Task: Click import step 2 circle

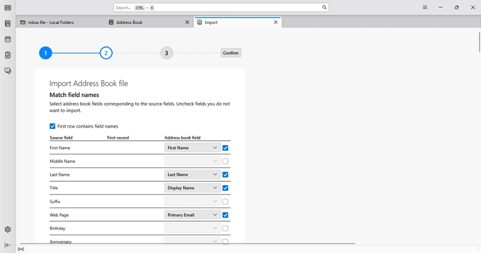Action: pos(106,53)
